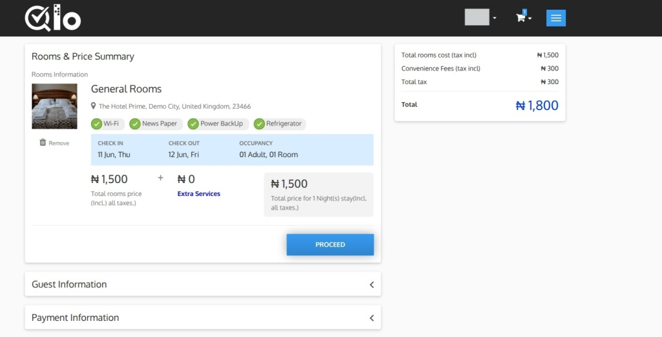The width and height of the screenshot is (662, 337).
Task: Click the Rooms & Price Summary heading
Action: click(x=83, y=56)
